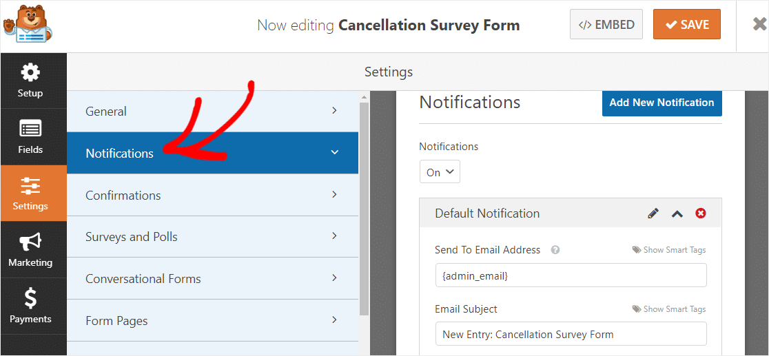The image size is (769, 356).
Task: Expand the General settings section
Action: click(x=212, y=112)
